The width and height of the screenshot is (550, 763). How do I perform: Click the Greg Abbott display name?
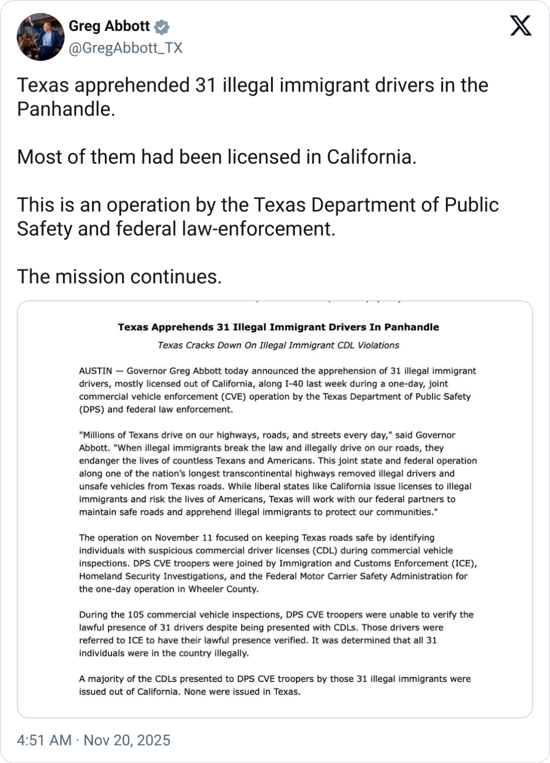(109, 26)
